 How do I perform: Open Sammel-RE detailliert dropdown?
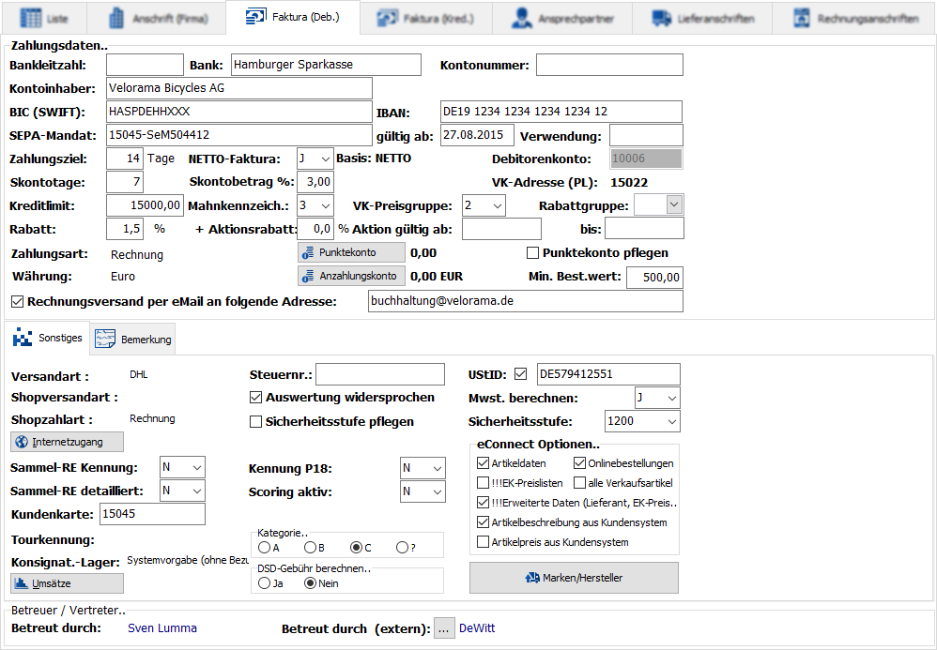click(x=197, y=491)
